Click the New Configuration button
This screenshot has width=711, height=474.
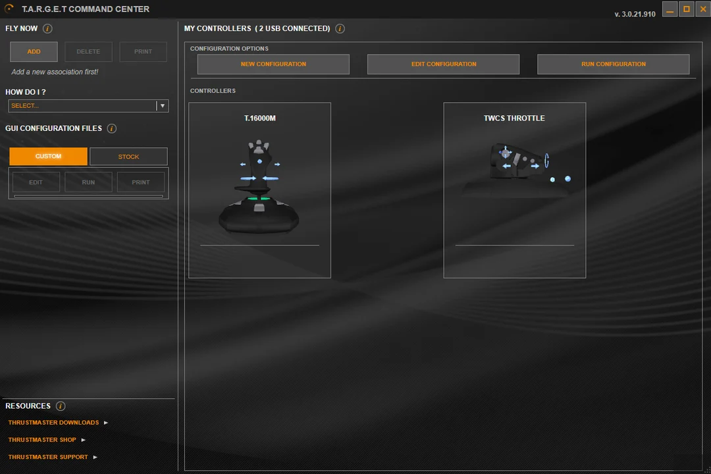[273, 65]
